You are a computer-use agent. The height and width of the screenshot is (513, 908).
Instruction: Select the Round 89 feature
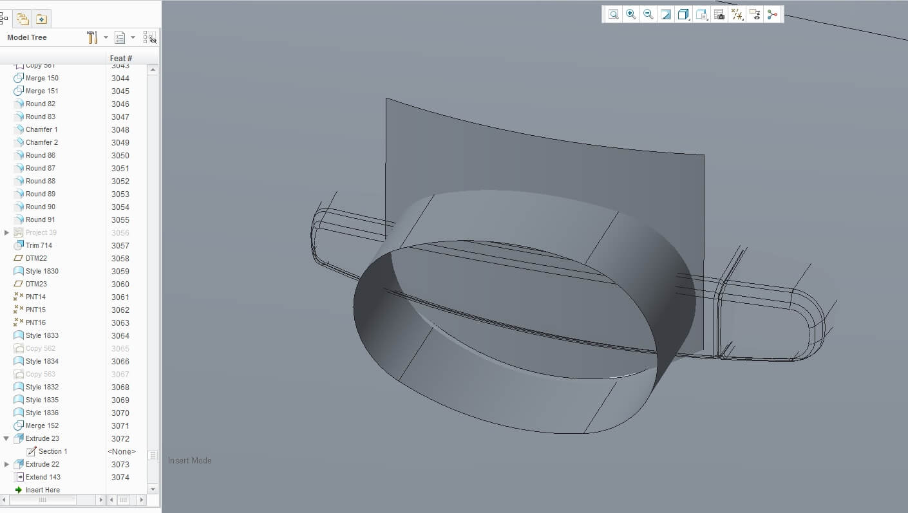click(x=40, y=194)
